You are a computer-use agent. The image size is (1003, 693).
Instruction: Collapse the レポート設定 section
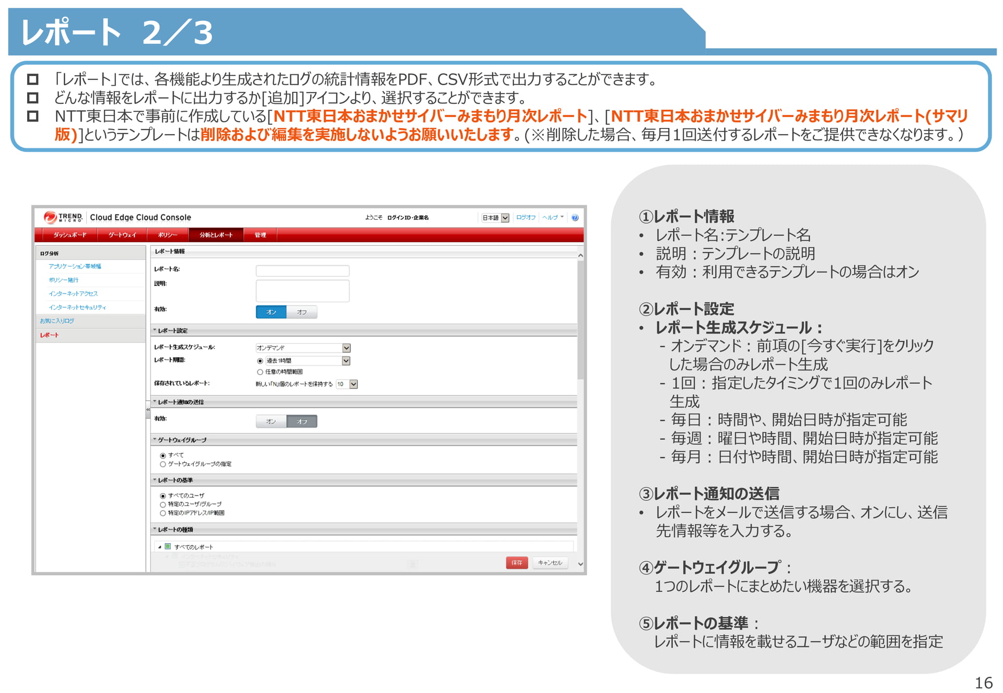pos(155,331)
